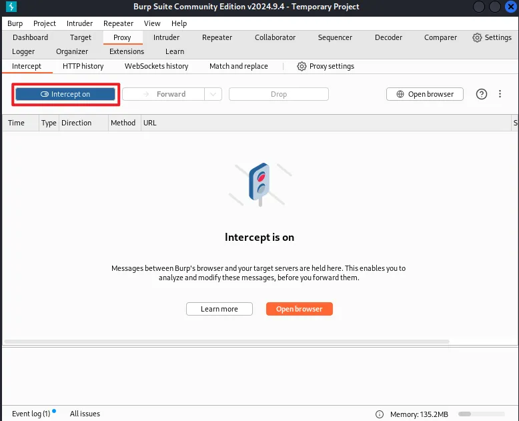Open the Settings gear icon

click(477, 37)
